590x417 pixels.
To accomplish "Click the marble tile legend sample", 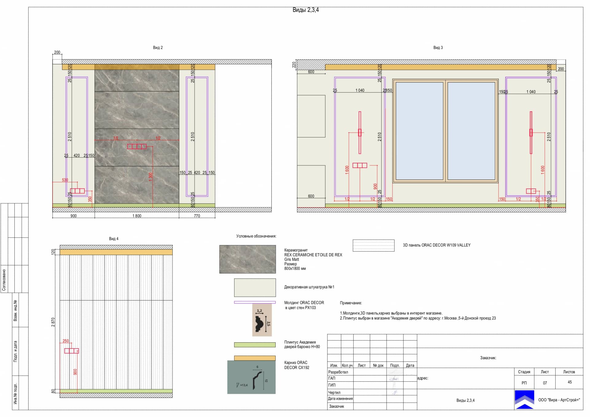I will click(247, 259).
